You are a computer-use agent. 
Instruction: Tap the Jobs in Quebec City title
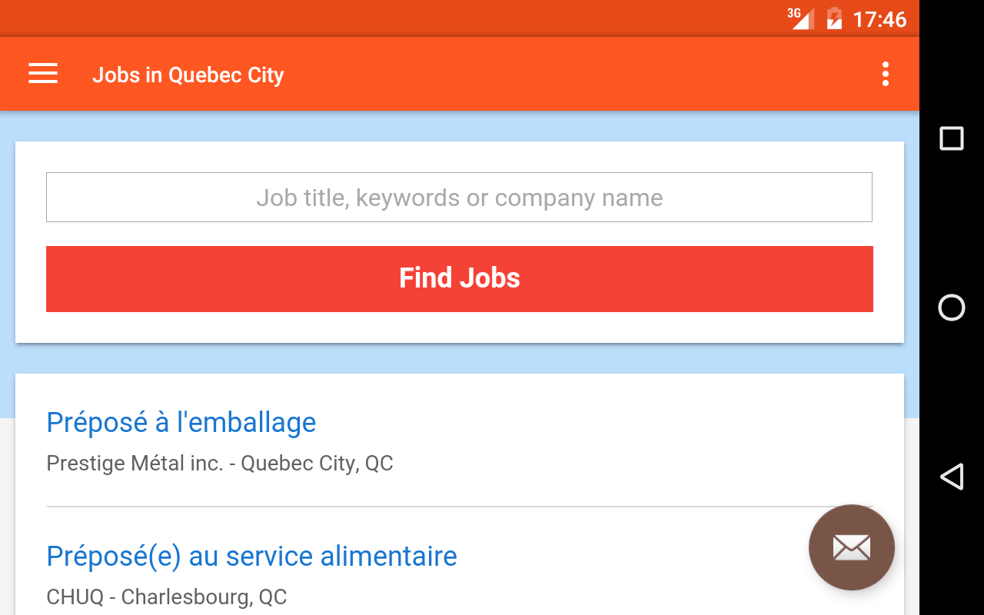[188, 75]
